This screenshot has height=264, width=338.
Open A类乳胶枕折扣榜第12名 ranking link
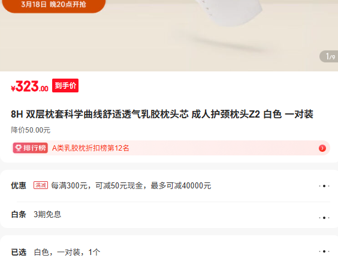pyautogui.click(x=90, y=148)
